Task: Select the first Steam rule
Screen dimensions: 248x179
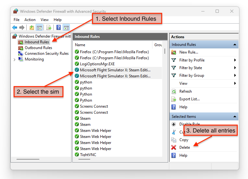Action: 118,118
